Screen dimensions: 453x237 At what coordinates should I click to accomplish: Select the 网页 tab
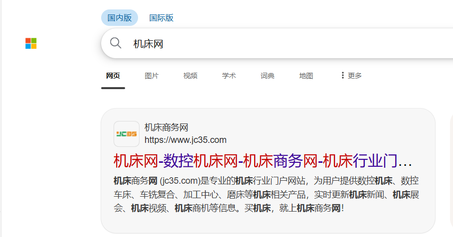point(113,76)
